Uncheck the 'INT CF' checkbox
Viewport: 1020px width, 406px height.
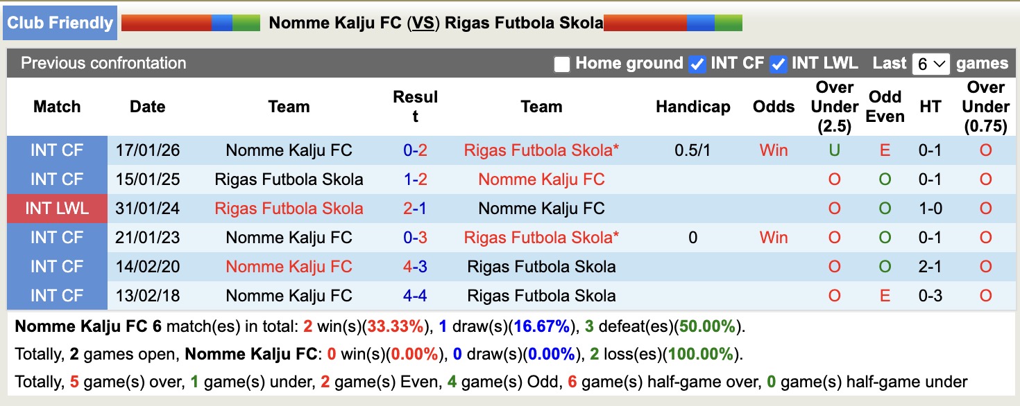[x=696, y=63]
